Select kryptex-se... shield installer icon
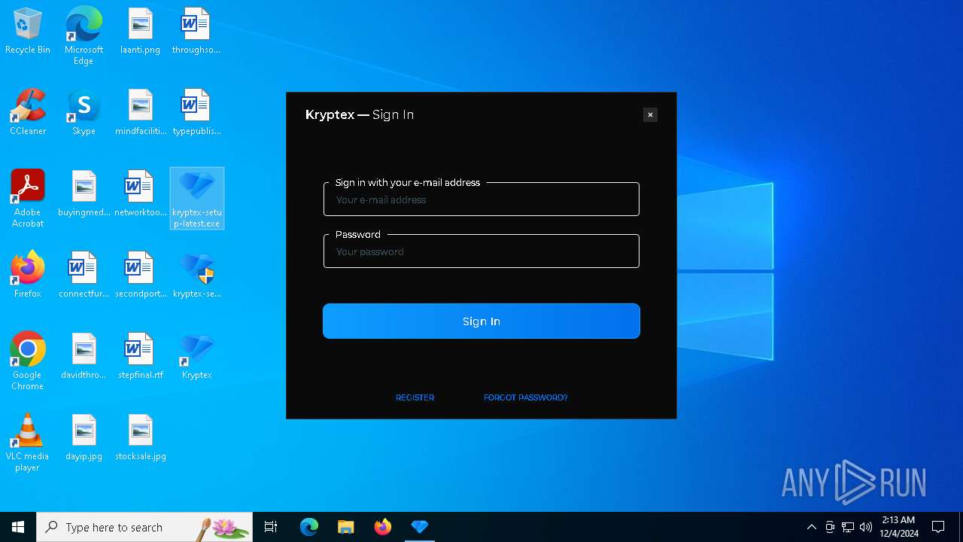This screenshot has height=542, width=963. [197, 276]
